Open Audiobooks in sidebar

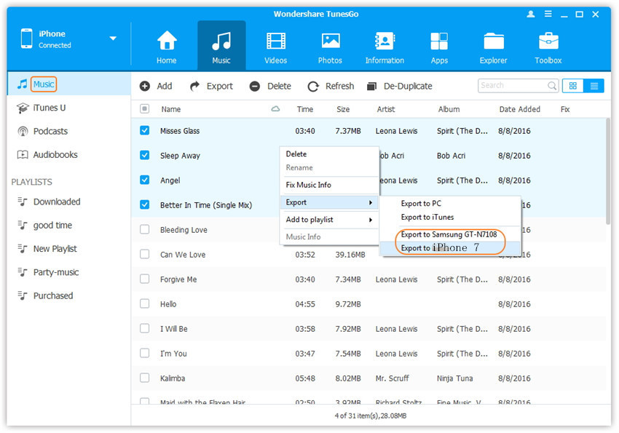[x=55, y=154]
